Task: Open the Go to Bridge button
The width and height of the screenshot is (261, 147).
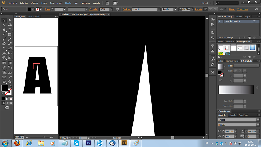Action: 107,3
